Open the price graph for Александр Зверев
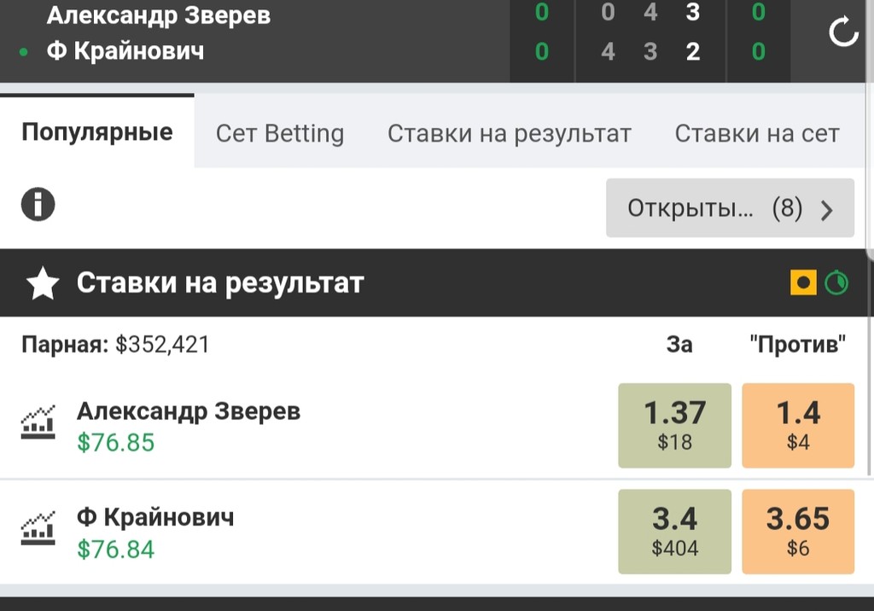 38,424
